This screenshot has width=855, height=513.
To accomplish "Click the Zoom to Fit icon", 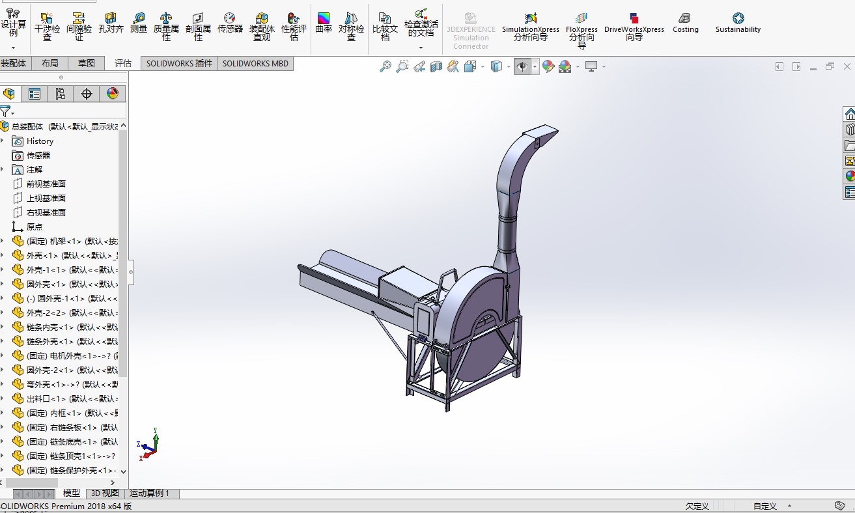I will [x=385, y=66].
